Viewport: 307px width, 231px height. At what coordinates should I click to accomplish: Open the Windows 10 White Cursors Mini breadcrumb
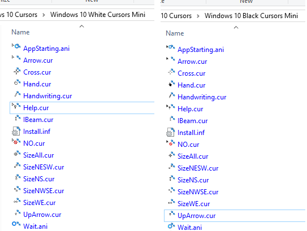click(98, 15)
